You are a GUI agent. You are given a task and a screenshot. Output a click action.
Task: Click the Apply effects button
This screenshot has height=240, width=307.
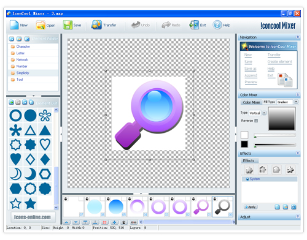(251, 207)
